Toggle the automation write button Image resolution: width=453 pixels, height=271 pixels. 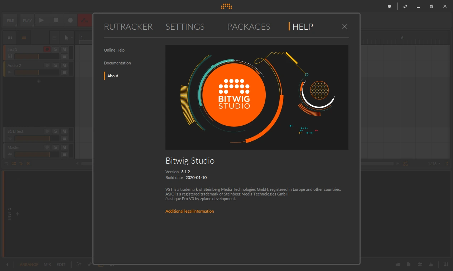(85, 20)
